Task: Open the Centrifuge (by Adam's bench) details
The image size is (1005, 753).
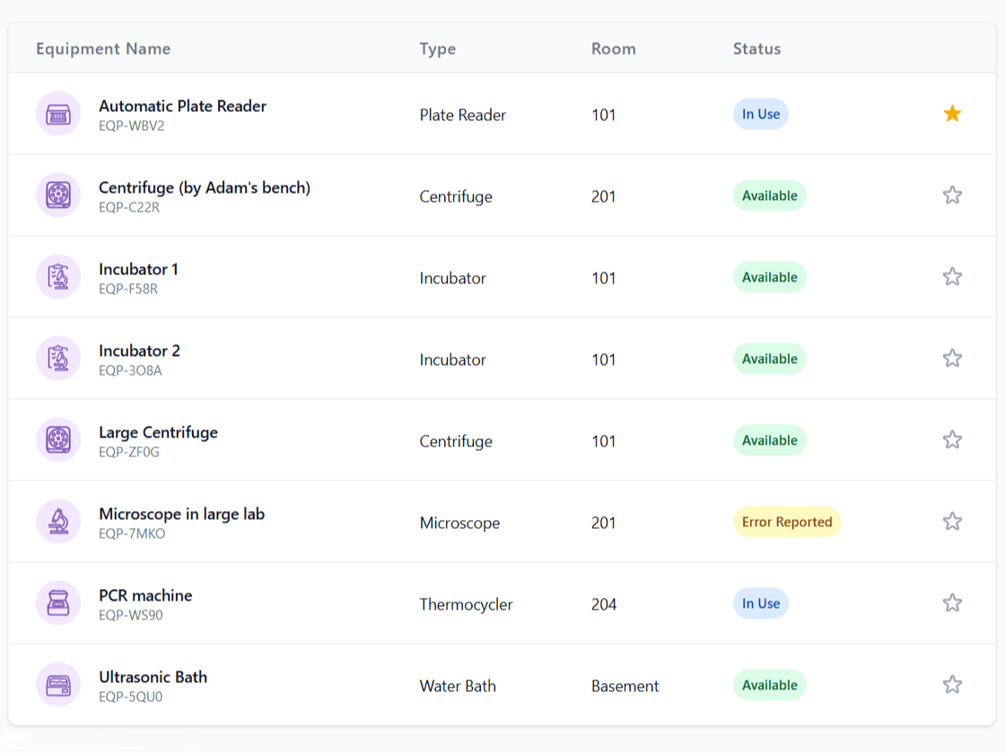Action: [x=205, y=187]
